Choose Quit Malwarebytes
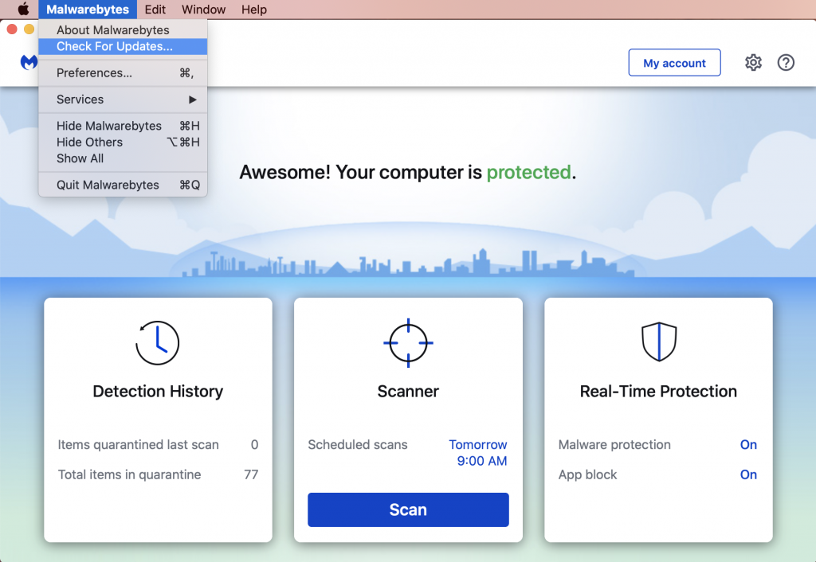816x562 pixels. point(123,185)
